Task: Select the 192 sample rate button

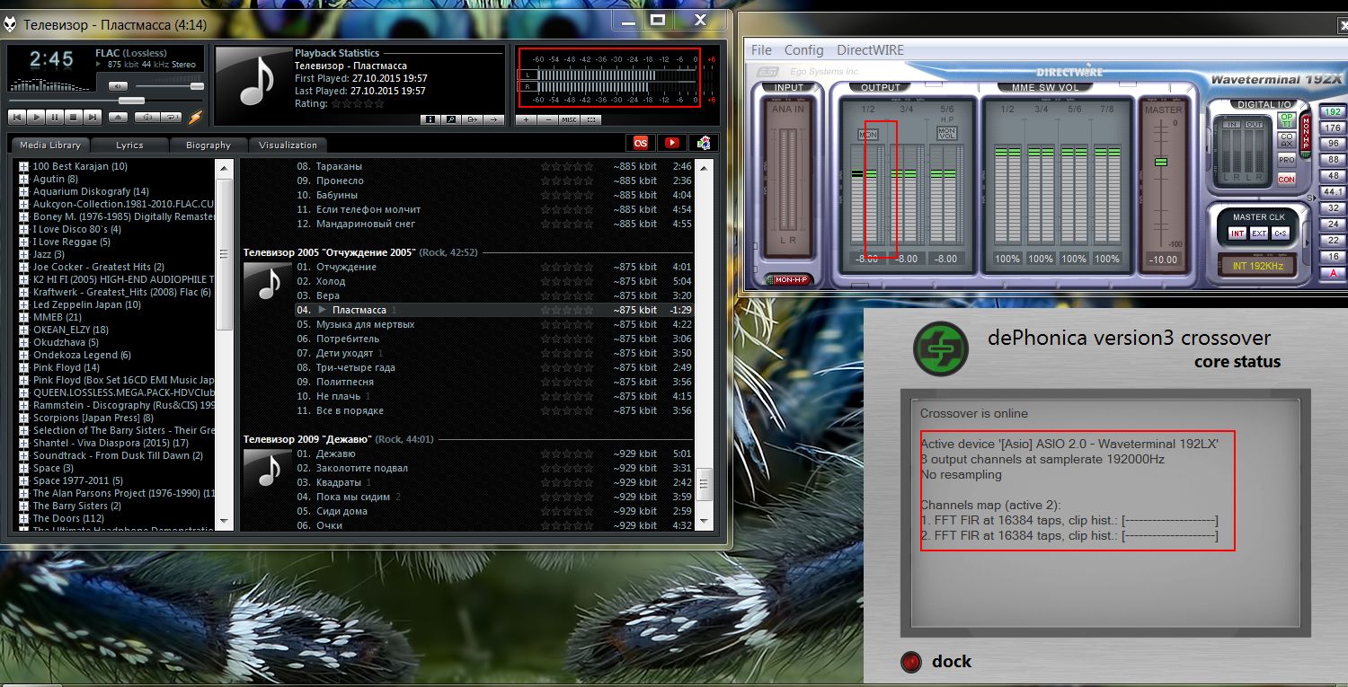Action: point(1334,112)
